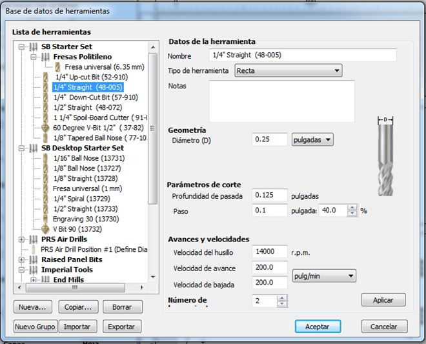Collapse the Imperial Tools group
The height and width of the screenshot is (344, 426).
(21, 270)
